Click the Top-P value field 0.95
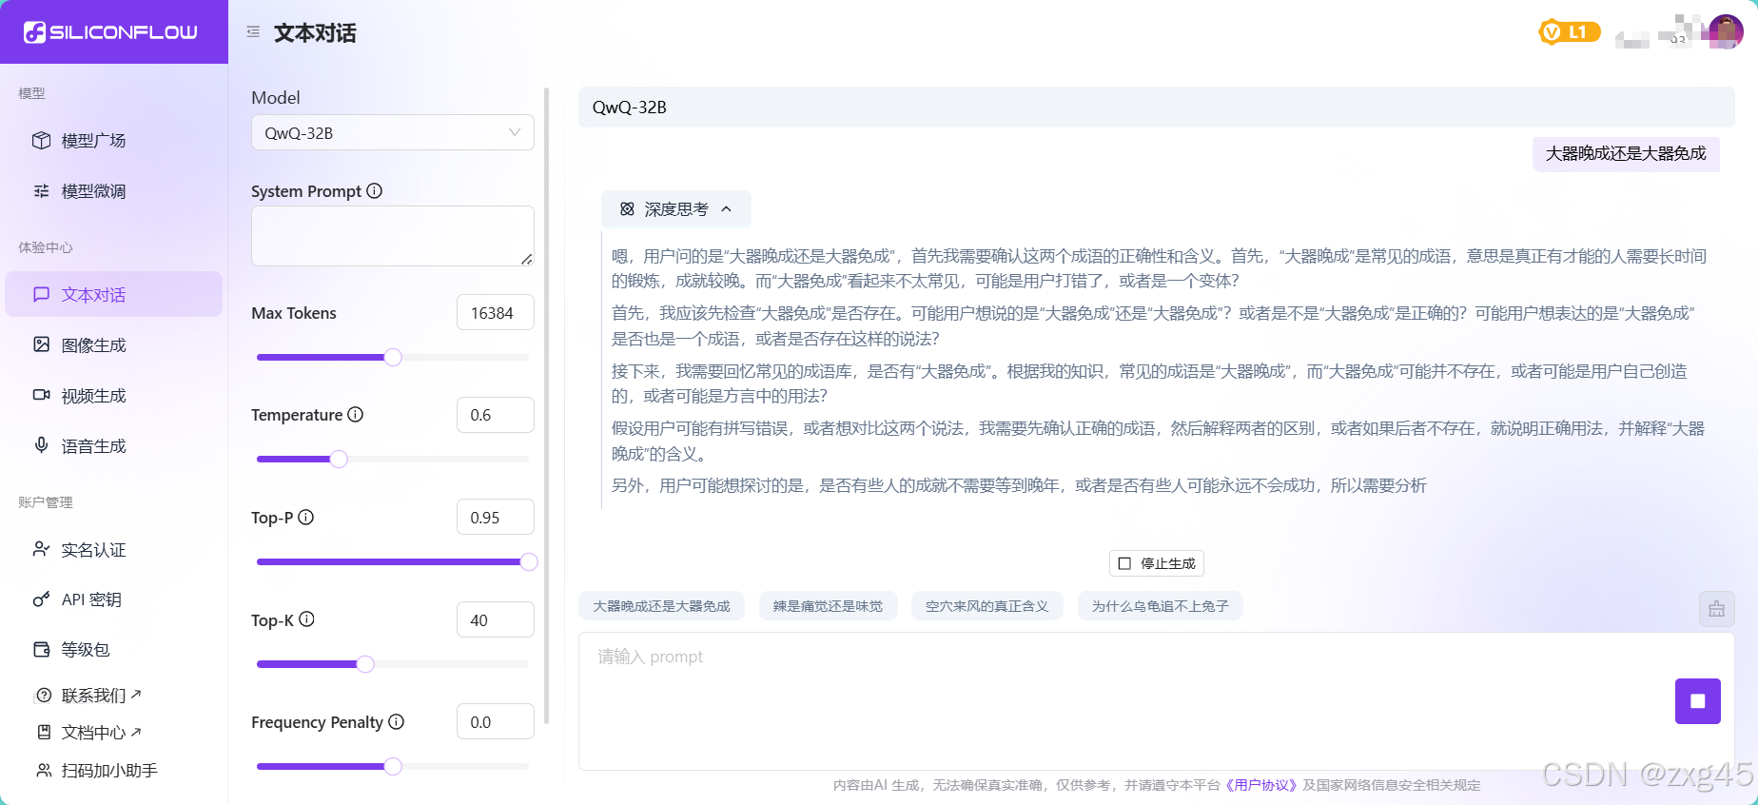1758x805 pixels. click(495, 518)
